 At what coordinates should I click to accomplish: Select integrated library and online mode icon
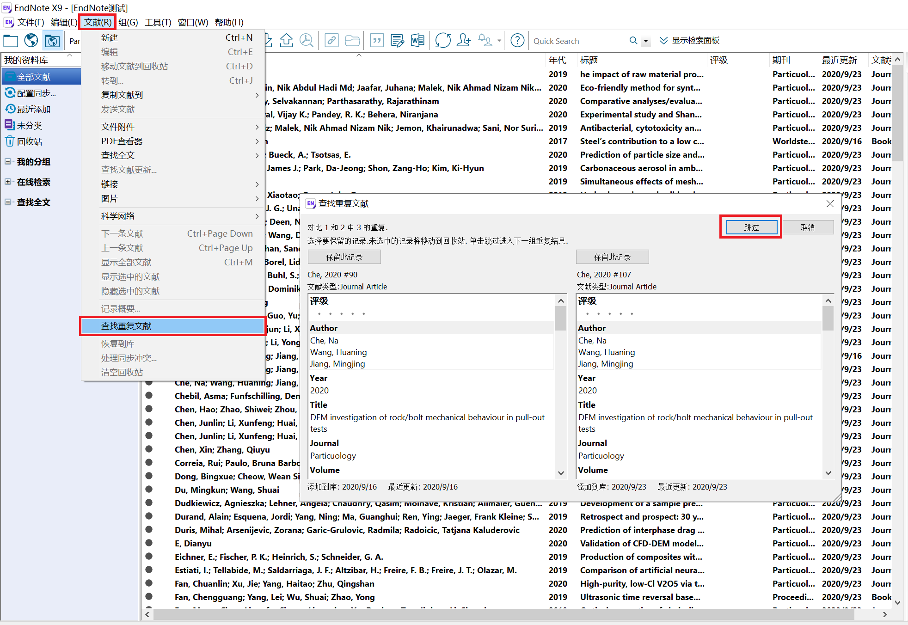pos(52,41)
